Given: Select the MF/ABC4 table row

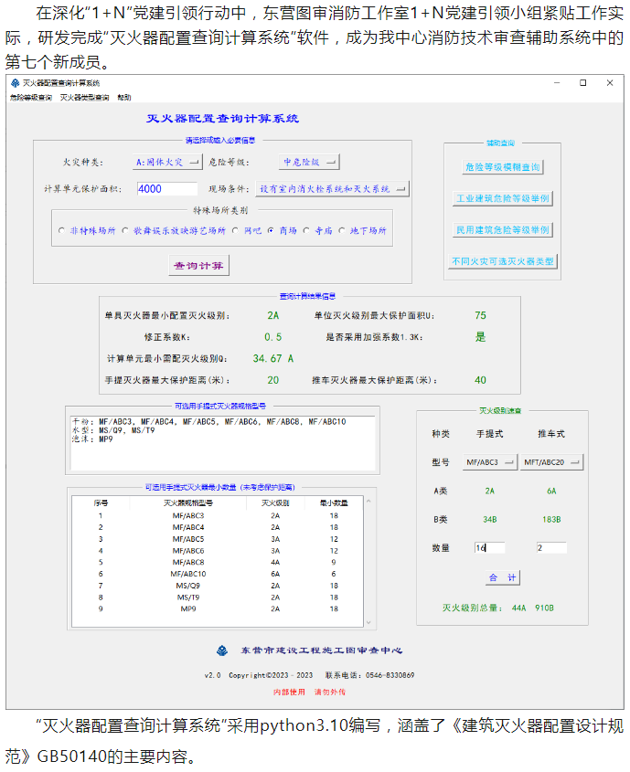Looking at the screenshot, I should 218,527.
